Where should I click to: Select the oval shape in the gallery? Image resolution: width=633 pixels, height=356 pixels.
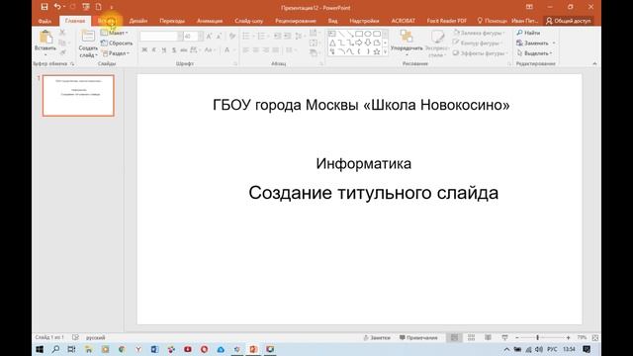(x=368, y=34)
